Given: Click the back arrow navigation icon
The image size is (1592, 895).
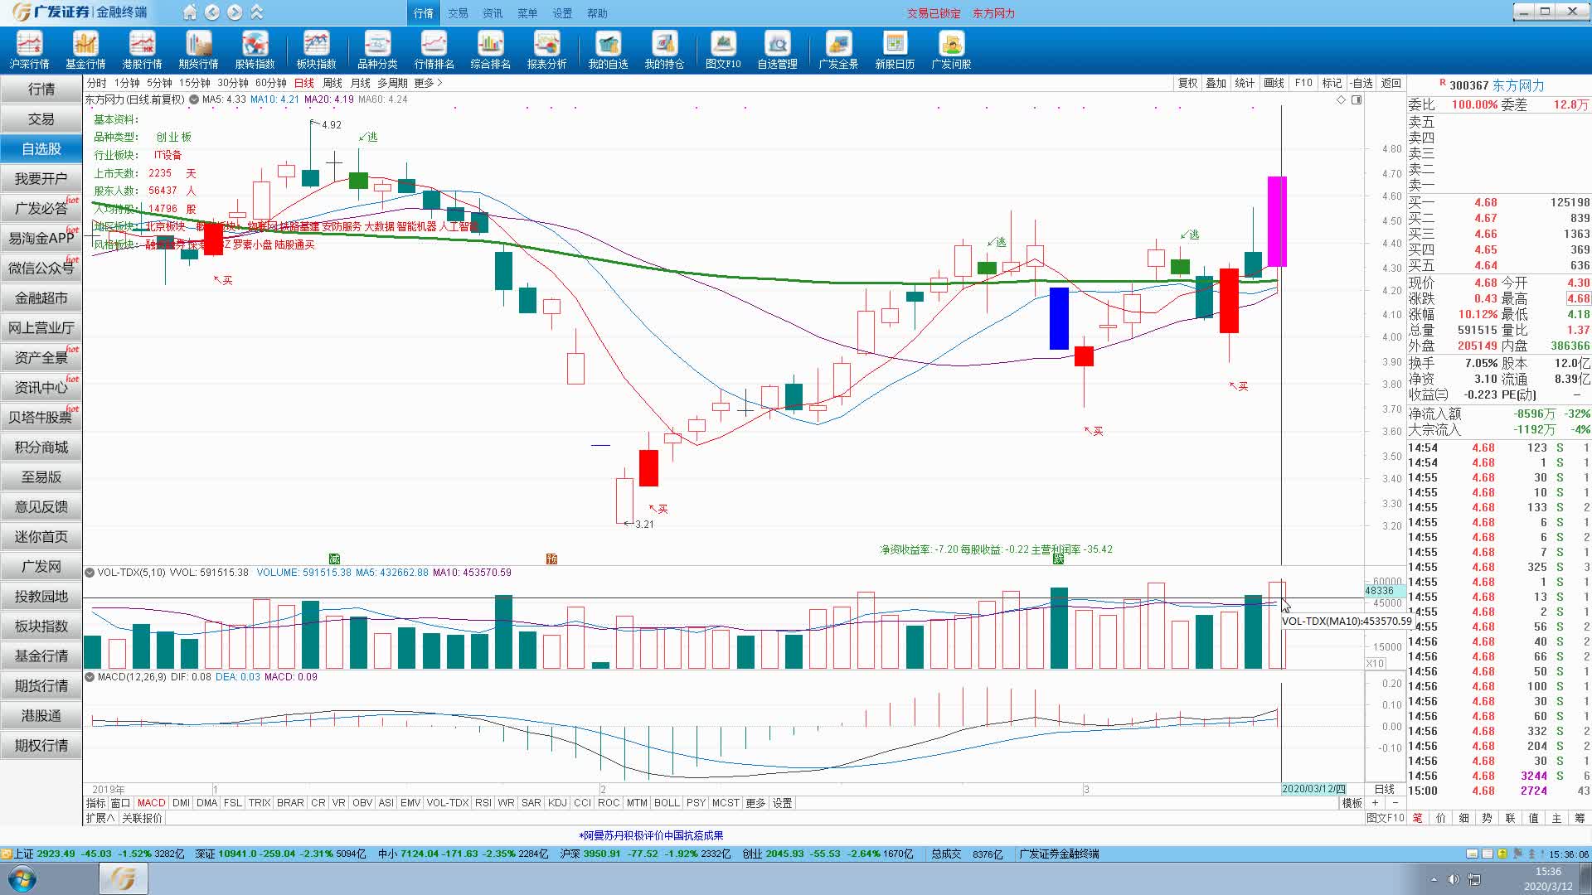Looking at the screenshot, I should pos(212,12).
